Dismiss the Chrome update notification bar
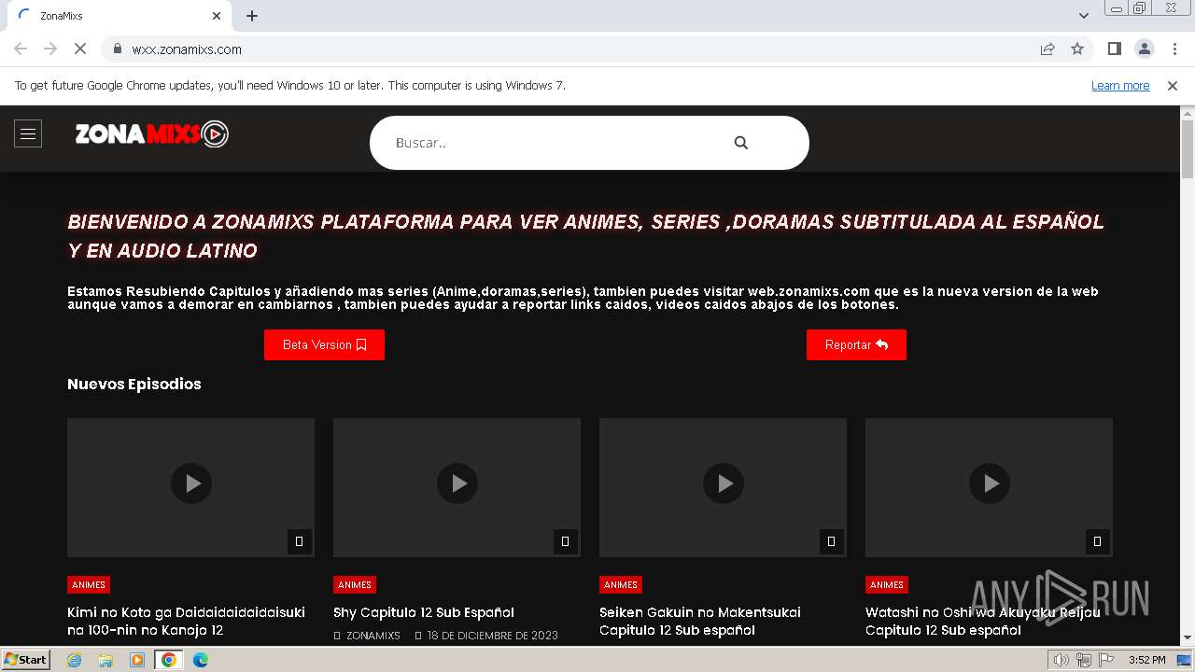This screenshot has height=672, width=1195. click(x=1173, y=85)
